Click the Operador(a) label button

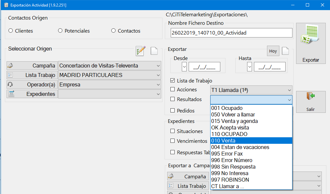tap(32, 84)
